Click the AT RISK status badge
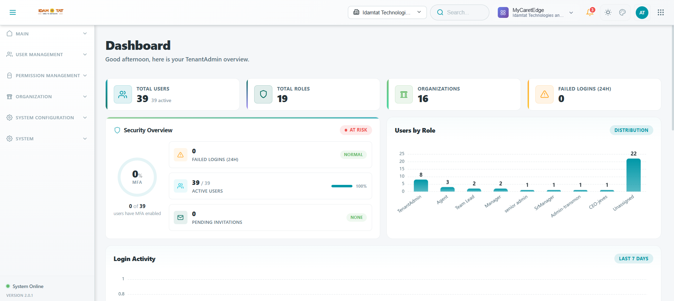 pos(356,130)
